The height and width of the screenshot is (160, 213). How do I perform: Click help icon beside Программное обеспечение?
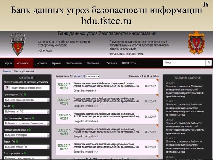[33, 118]
